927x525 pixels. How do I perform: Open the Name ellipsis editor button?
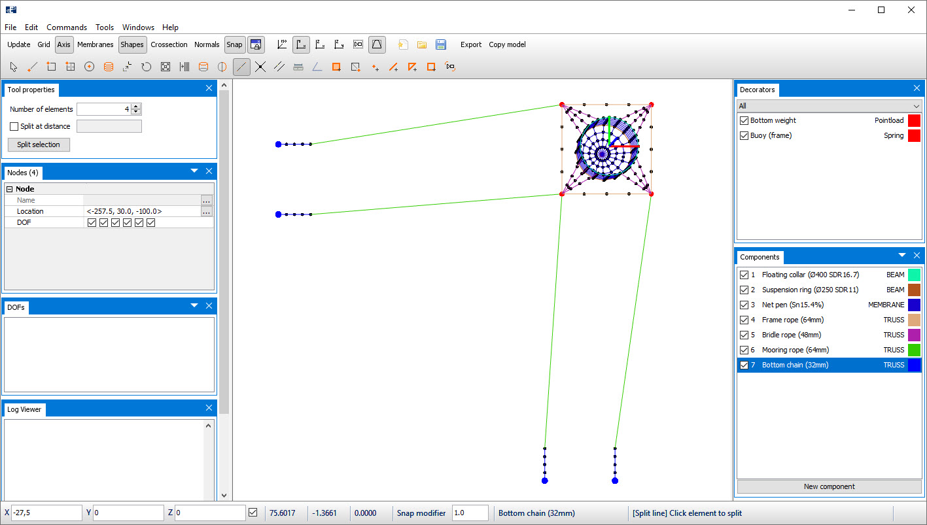pyautogui.click(x=207, y=200)
